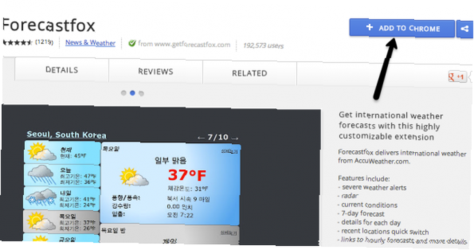Click the rating count (1219)
Screen dimensions: 474x250
click(x=44, y=42)
